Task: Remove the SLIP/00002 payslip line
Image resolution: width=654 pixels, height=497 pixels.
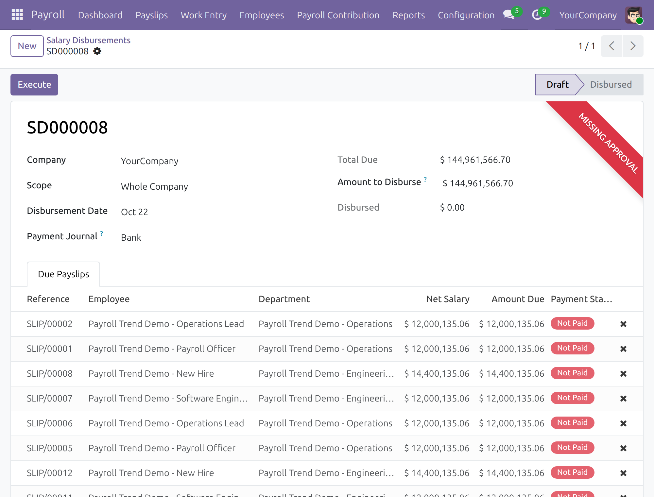Action: (623, 324)
